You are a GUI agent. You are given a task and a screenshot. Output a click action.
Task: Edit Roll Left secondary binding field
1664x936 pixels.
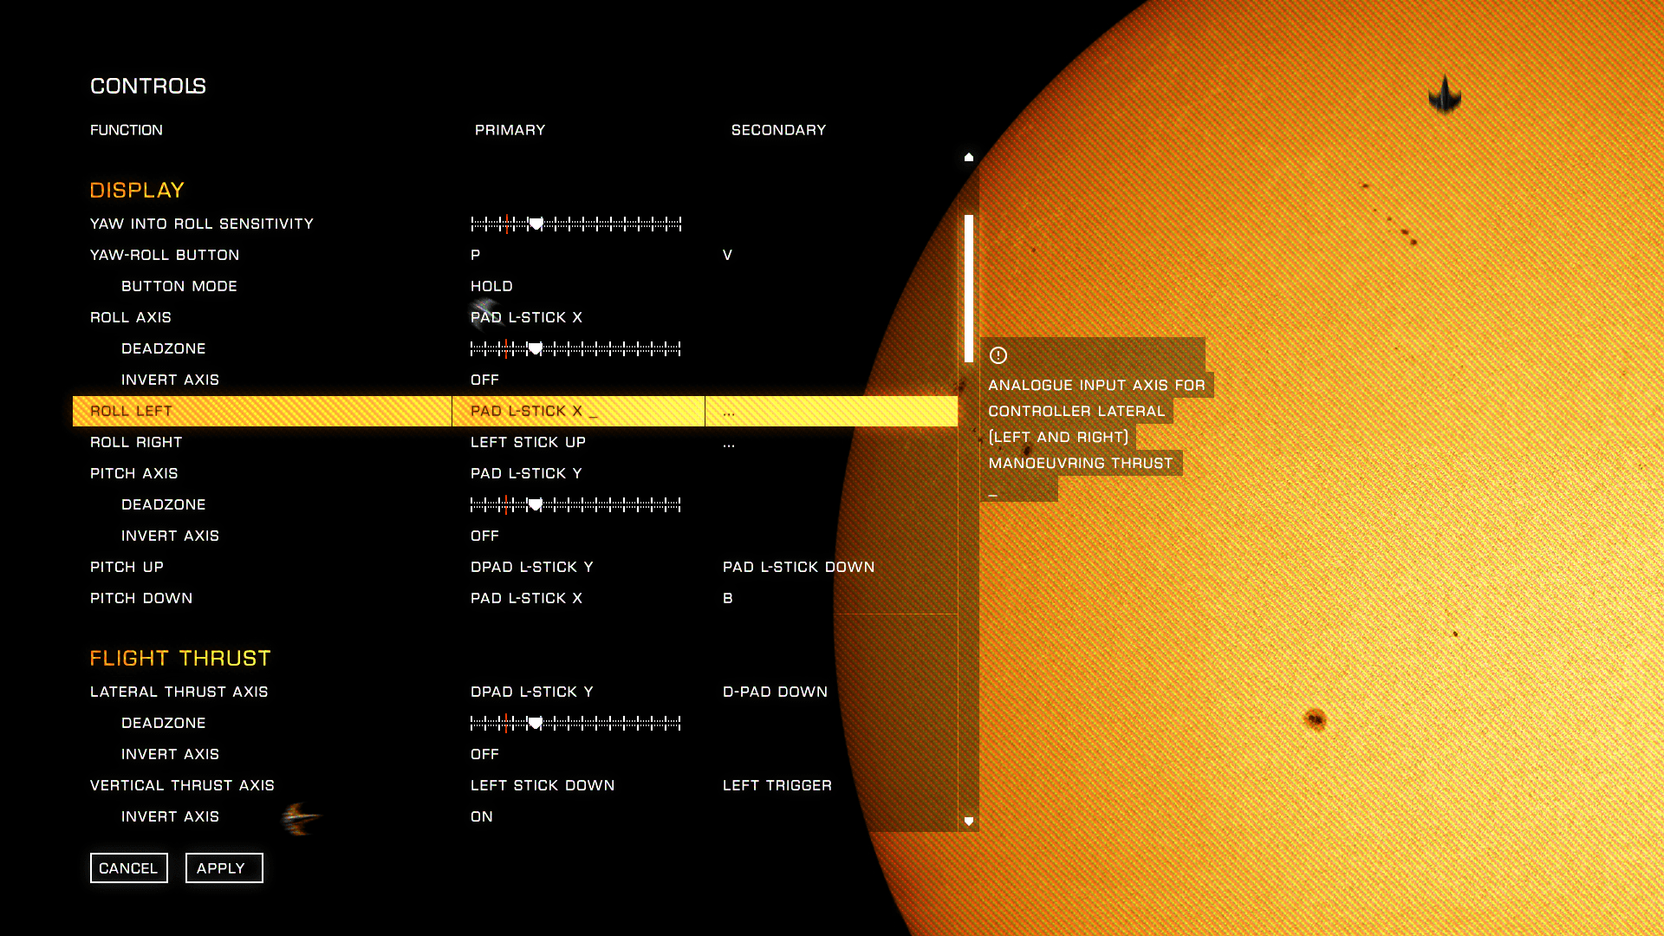(x=831, y=411)
